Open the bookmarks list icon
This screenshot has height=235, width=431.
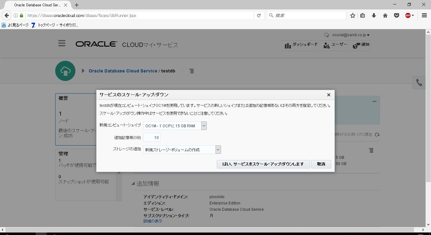click(363, 15)
